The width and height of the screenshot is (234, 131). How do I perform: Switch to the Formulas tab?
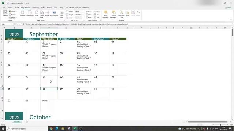coord(35,8)
